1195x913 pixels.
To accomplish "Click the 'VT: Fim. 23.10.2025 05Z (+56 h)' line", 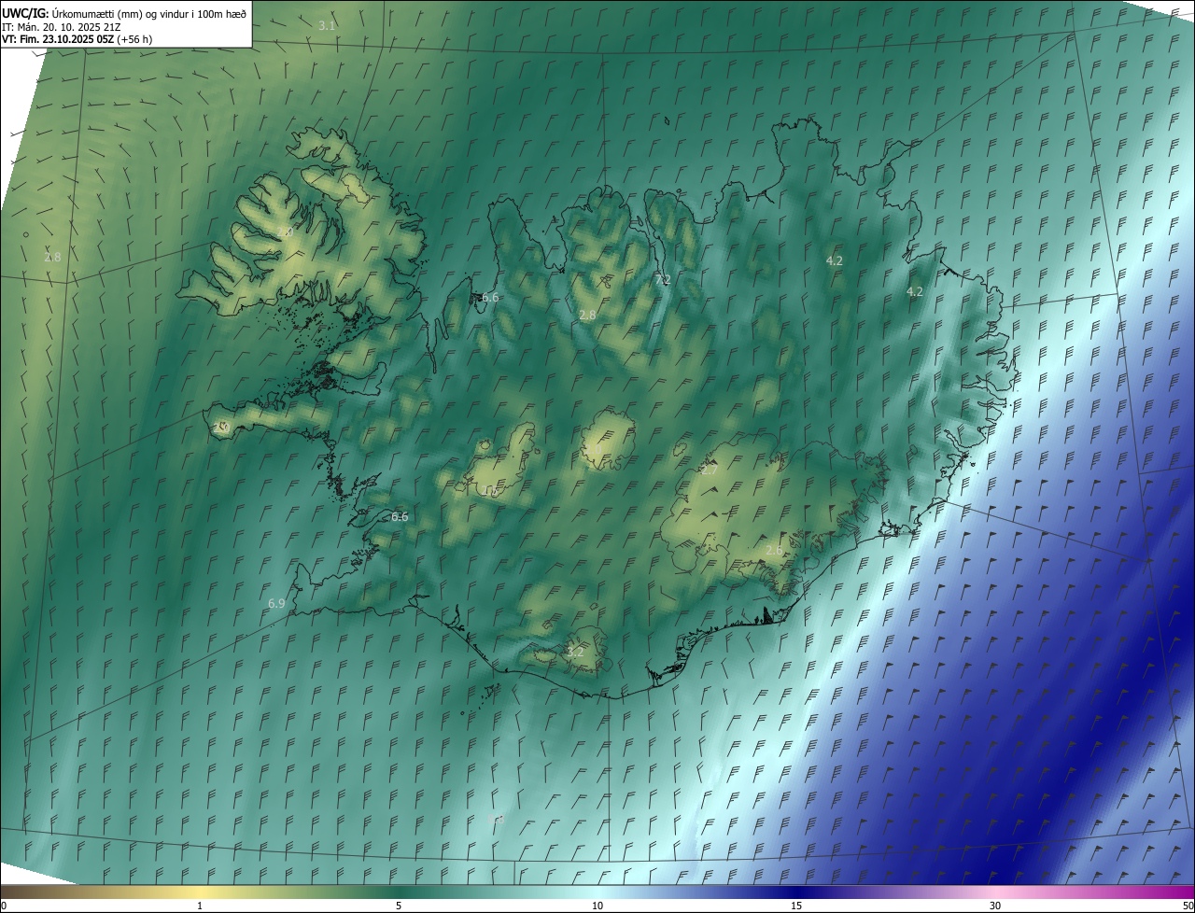I will (77, 39).
